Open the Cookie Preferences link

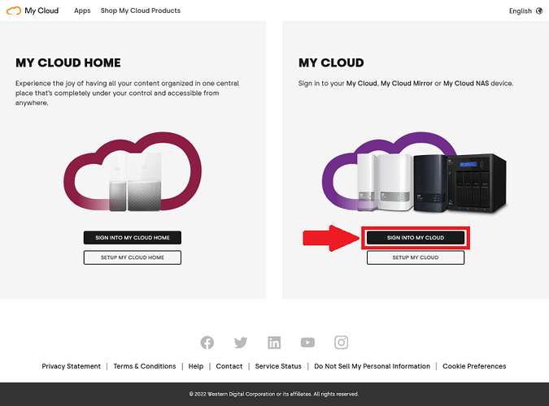tap(474, 366)
